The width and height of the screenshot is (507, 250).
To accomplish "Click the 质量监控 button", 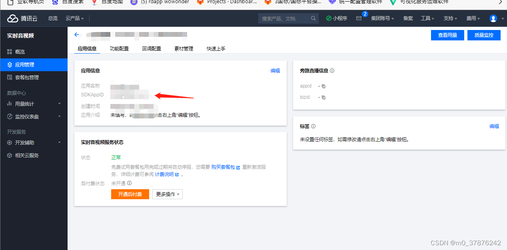I will (x=484, y=35).
